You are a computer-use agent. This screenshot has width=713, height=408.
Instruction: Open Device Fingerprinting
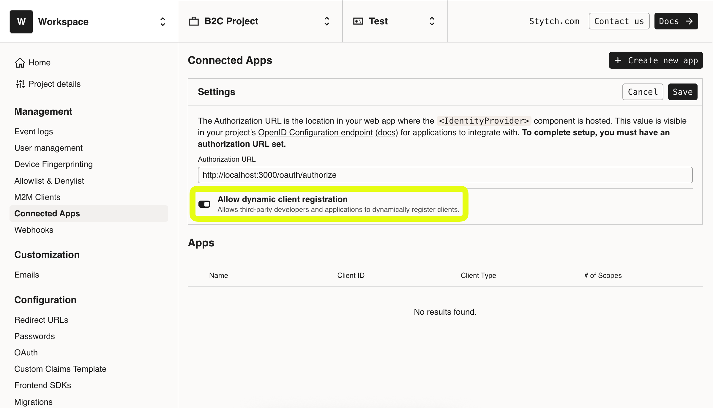[x=53, y=164]
